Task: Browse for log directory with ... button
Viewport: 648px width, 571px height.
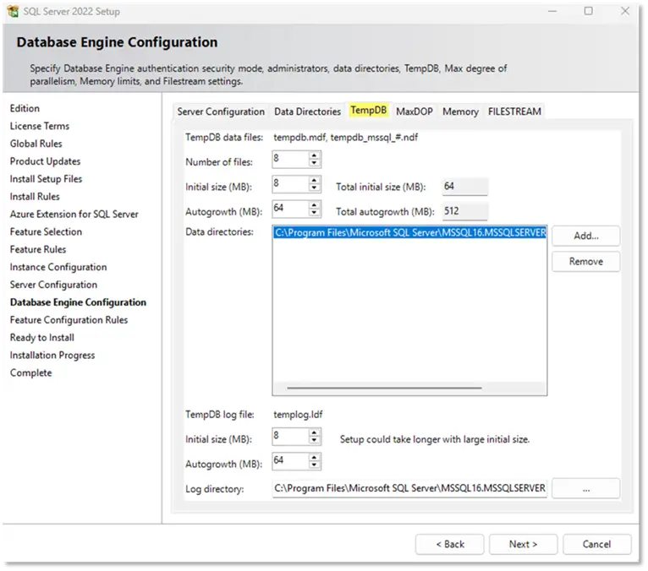Action: 586,489
